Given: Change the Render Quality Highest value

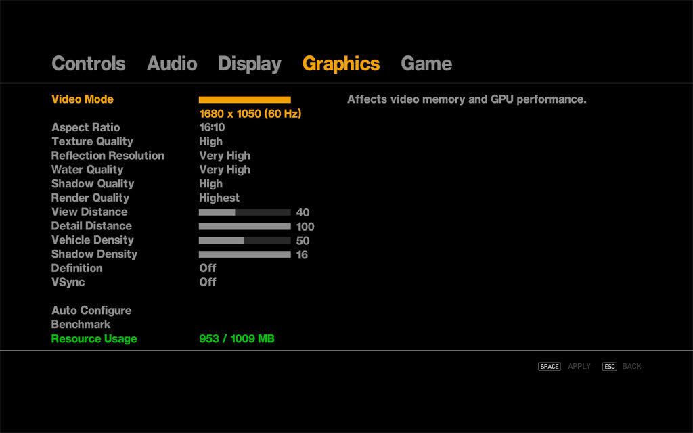Looking at the screenshot, I should click(x=219, y=198).
